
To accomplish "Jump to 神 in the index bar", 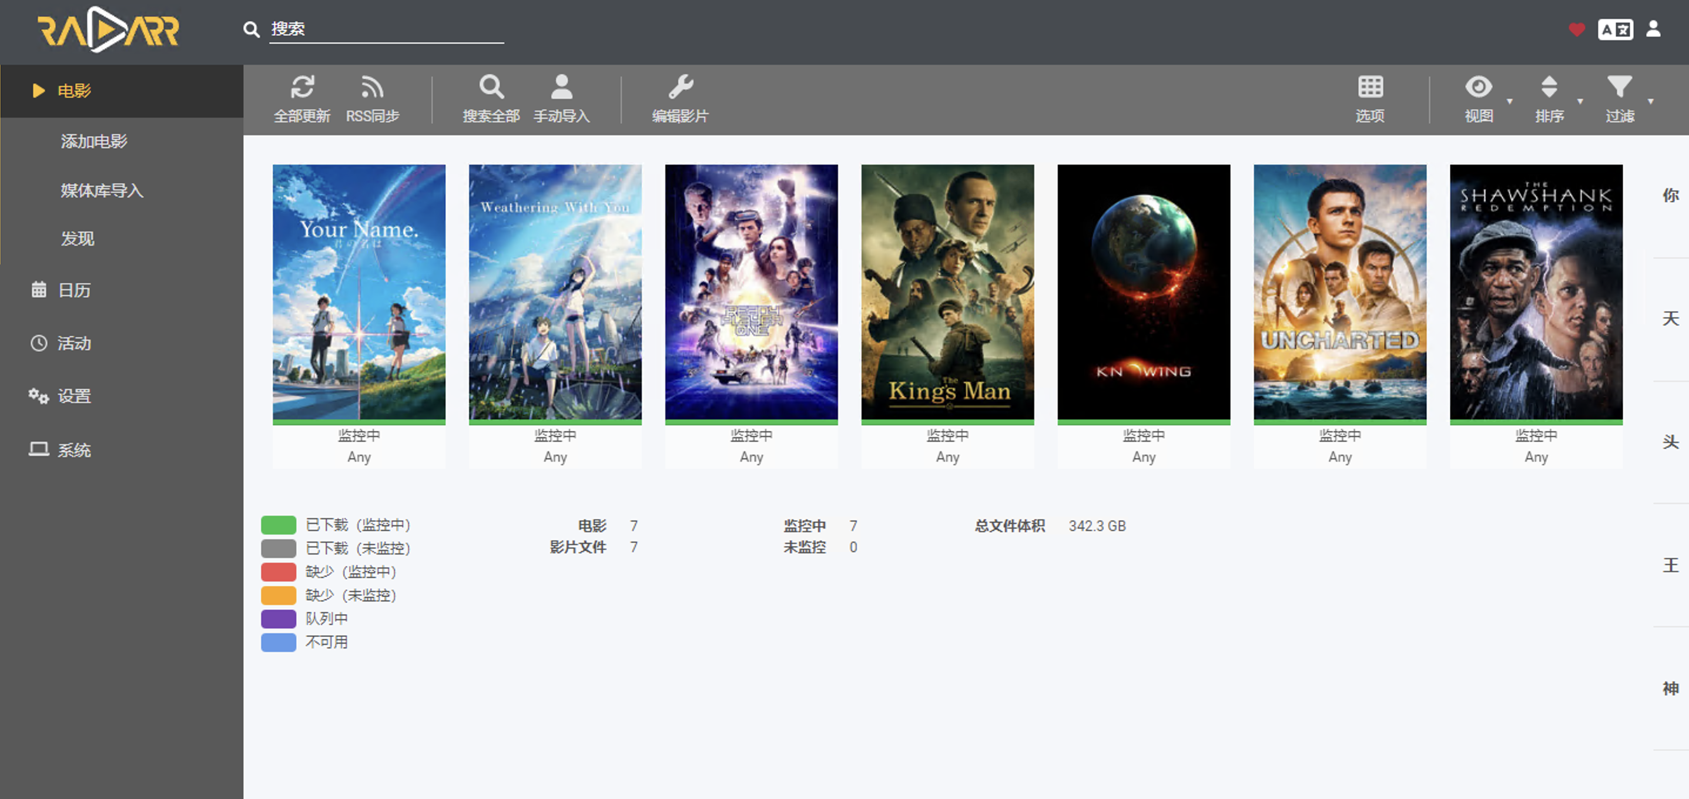I will (x=1670, y=688).
